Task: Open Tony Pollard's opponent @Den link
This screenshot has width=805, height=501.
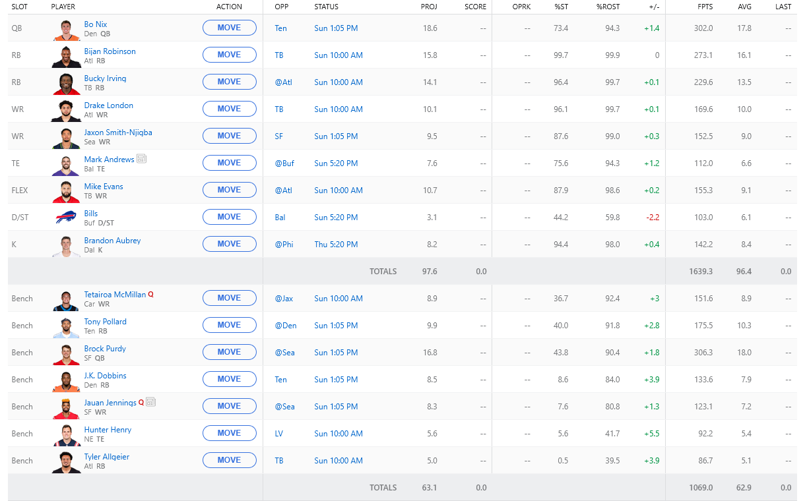Action: pyautogui.click(x=286, y=326)
